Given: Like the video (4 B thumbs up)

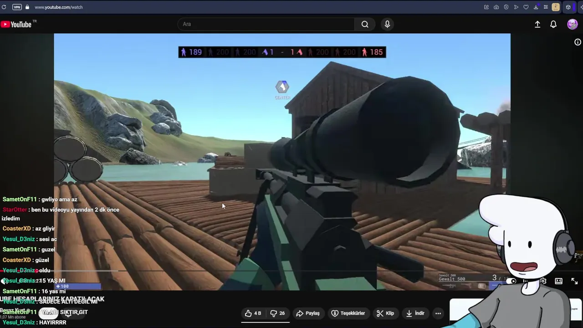Looking at the screenshot, I should [x=253, y=313].
